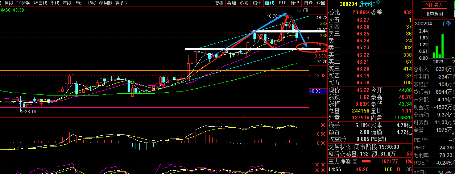The height and width of the screenshot is (174, 455).
Task: Click the 卖五 price 46.27
Action: point(363,20)
